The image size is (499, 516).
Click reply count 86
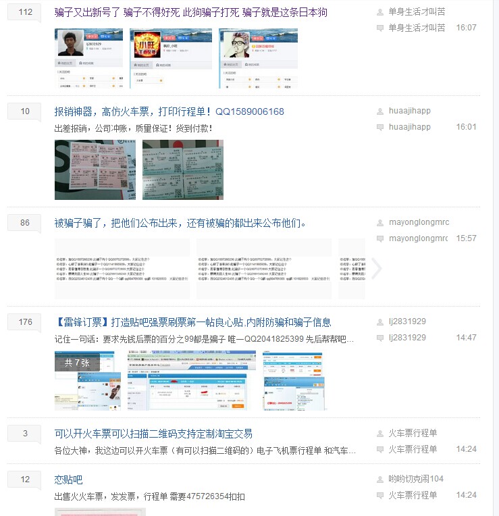point(25,223)
